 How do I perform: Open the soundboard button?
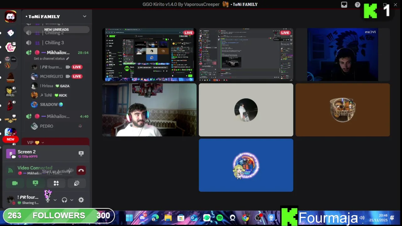click(x=77, y=183)
